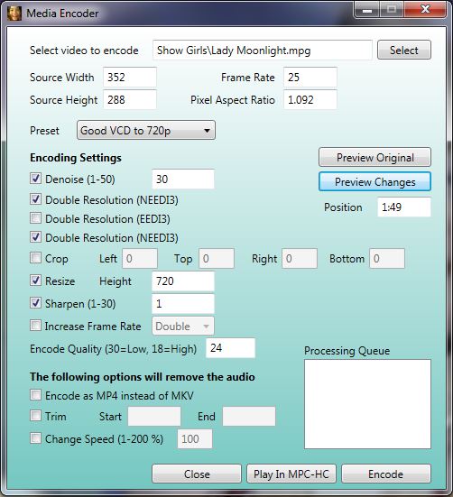The height and width of the screenshot is (497, 453).
Task: Tick the Change Speed (1-200 %) checkbox
Action: pos(35,438)
